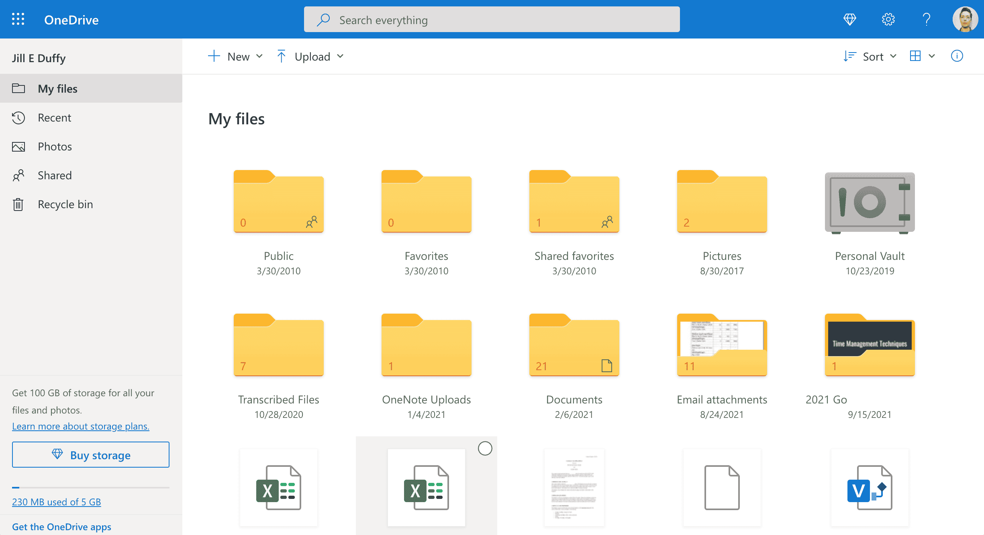The image size is (984, 535).
Task: Select My files in the sidebar
Action: tap(57, 88)
